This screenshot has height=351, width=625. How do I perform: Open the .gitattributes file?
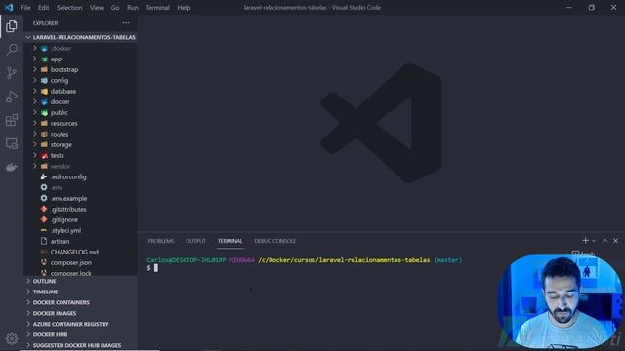pos(80,209)
